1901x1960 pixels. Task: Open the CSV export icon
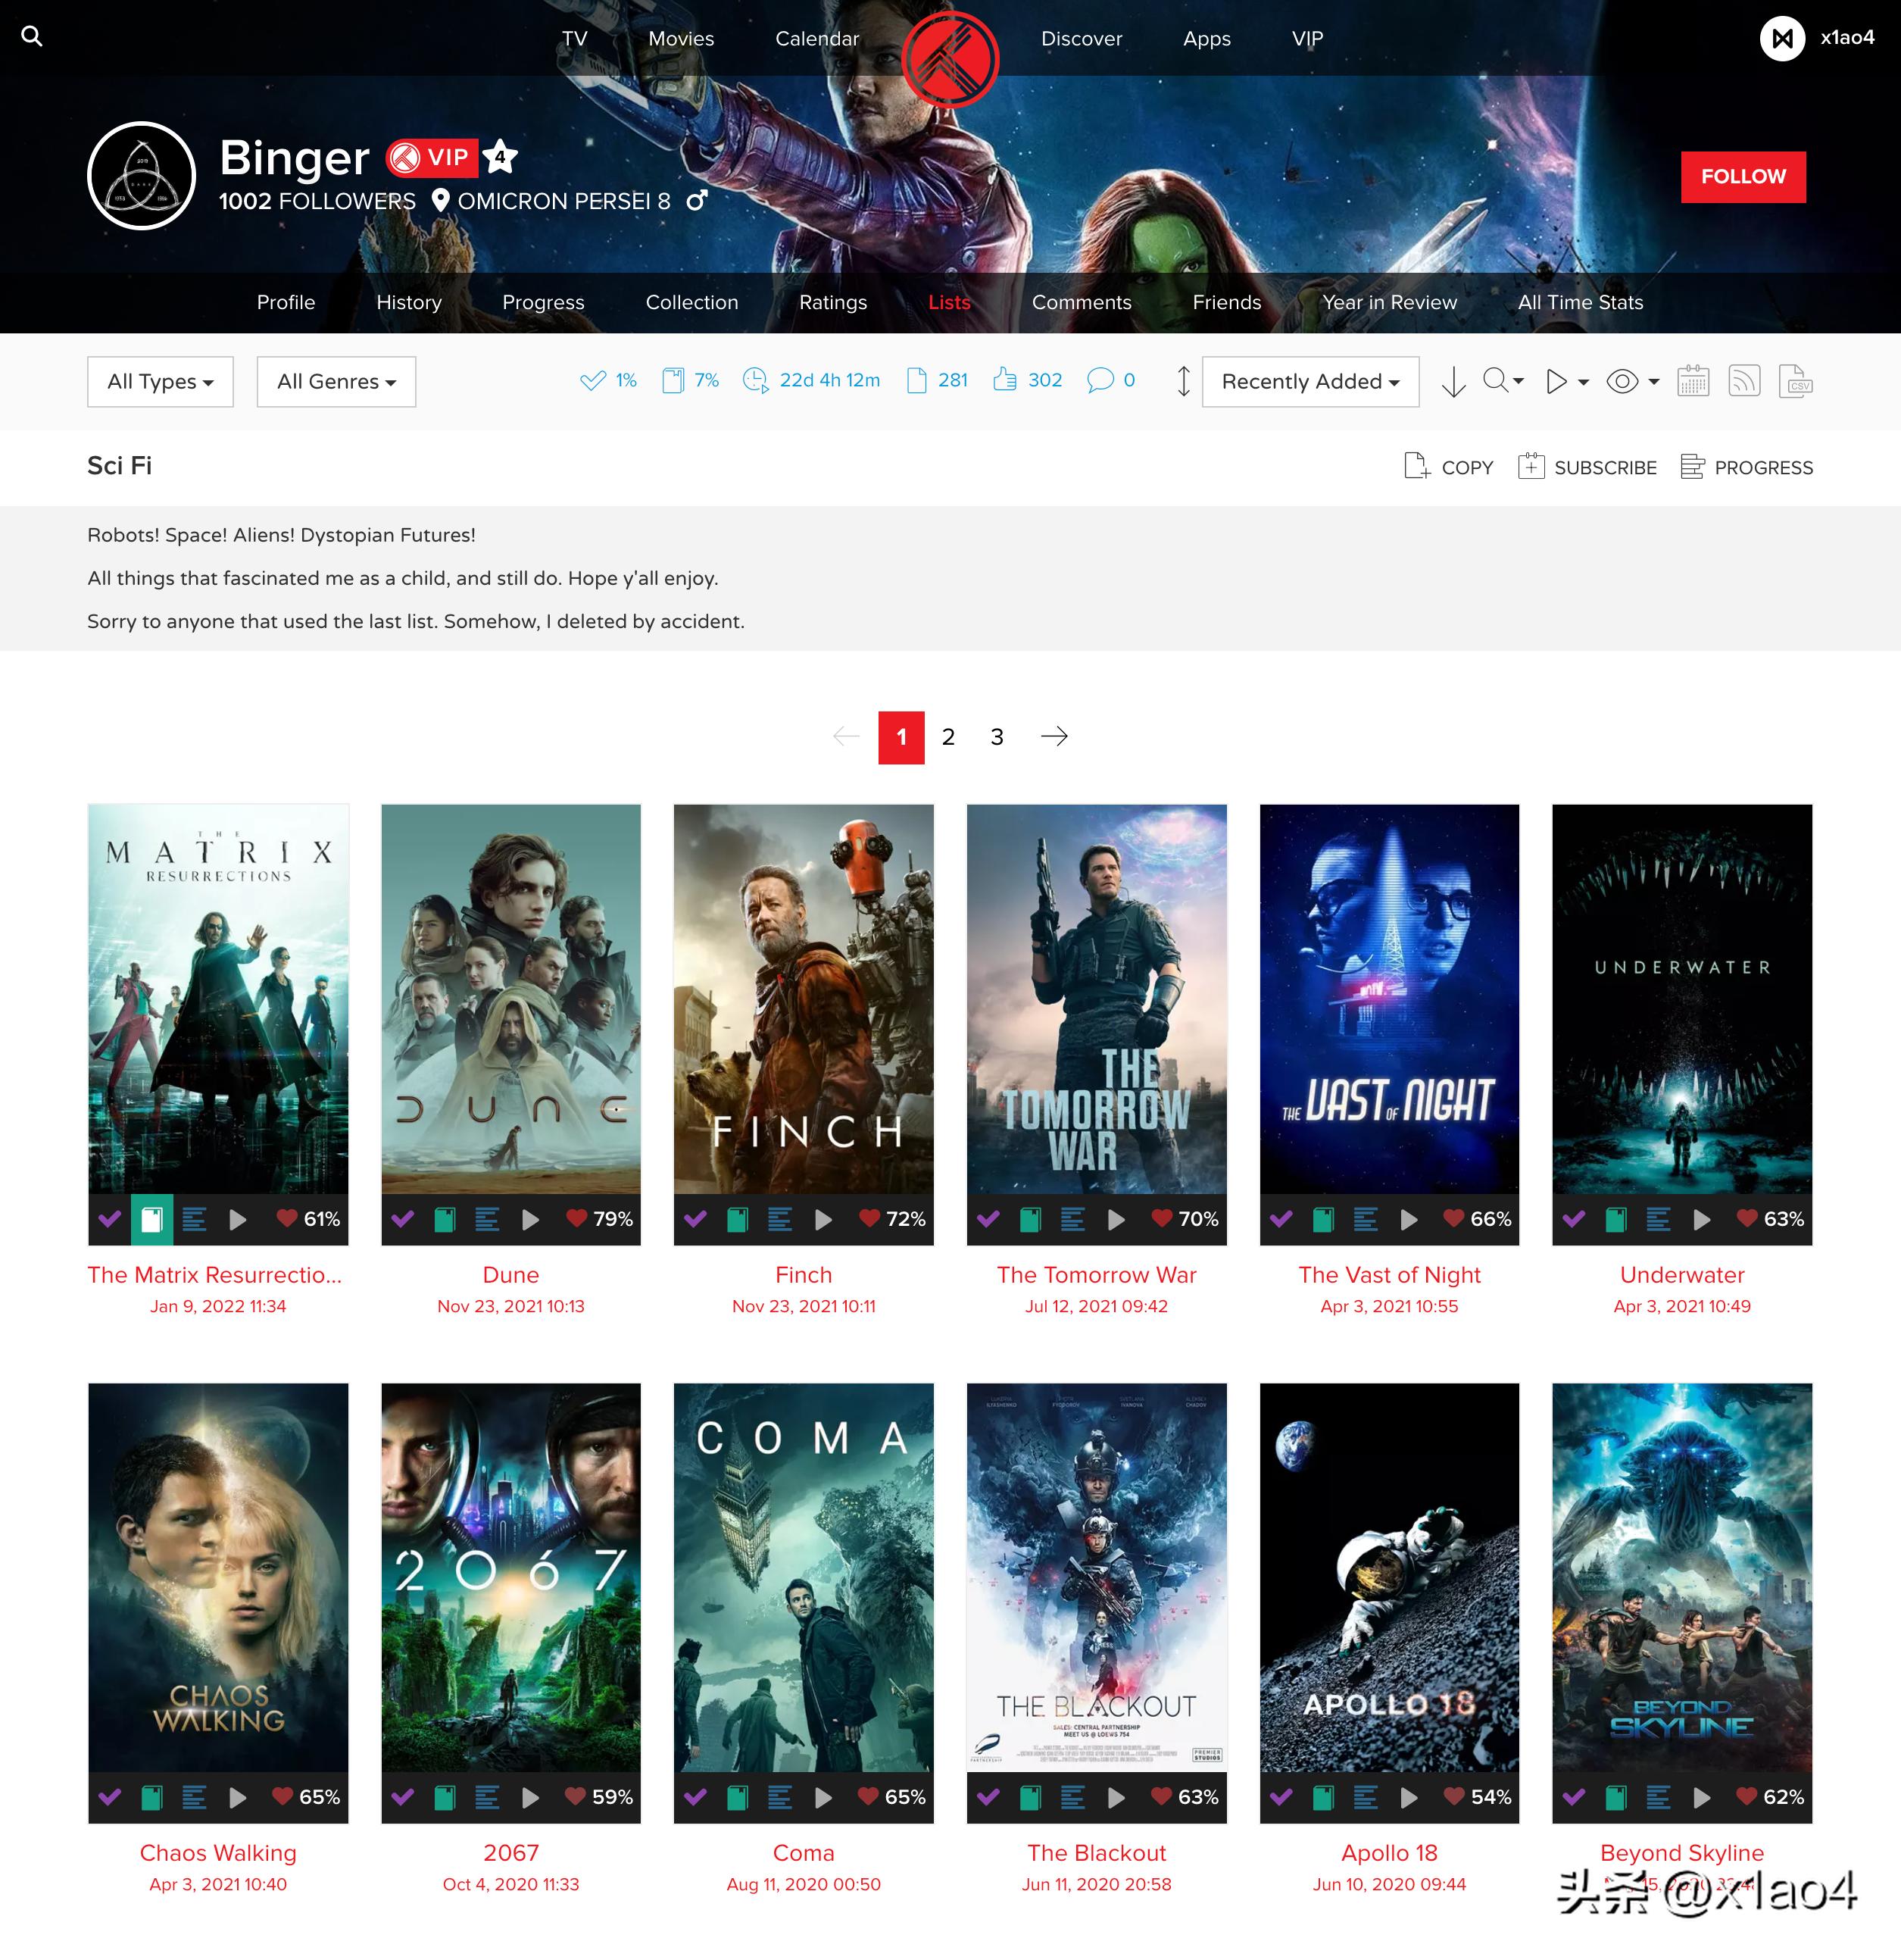coord(1795,381)
